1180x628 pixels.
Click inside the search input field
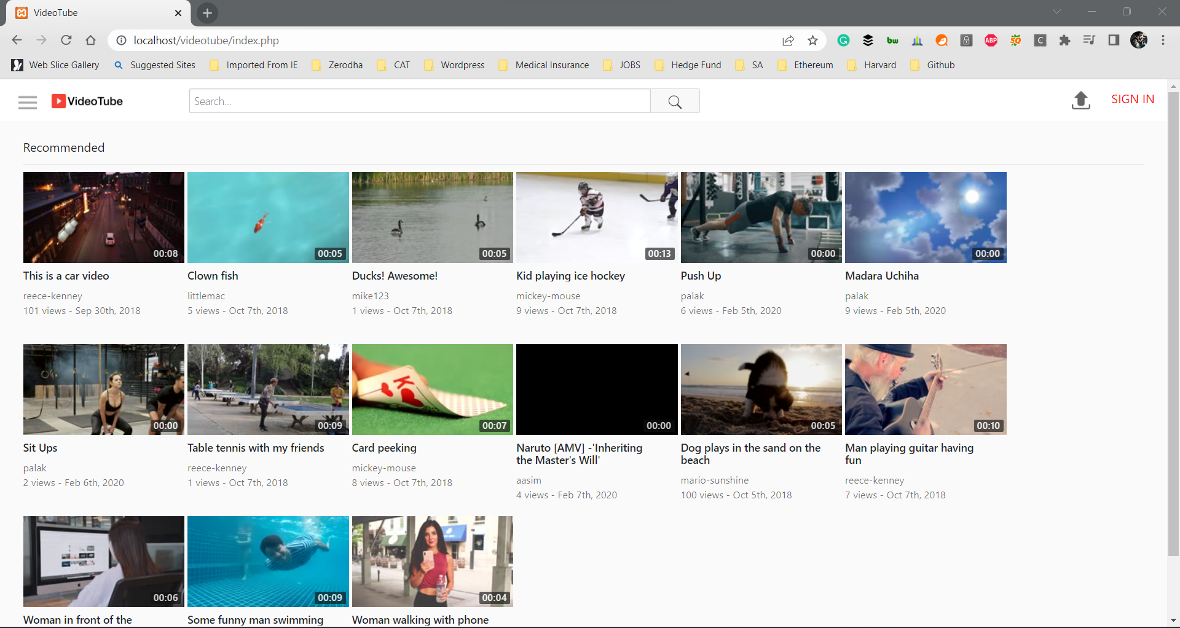420,101
